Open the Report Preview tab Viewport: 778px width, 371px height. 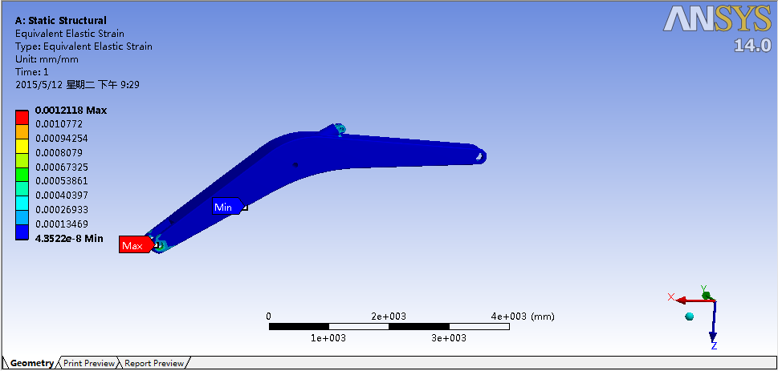point(154,363)
